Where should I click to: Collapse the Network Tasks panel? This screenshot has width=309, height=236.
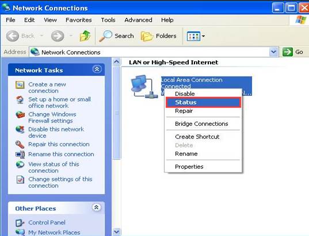click(97, 69)
